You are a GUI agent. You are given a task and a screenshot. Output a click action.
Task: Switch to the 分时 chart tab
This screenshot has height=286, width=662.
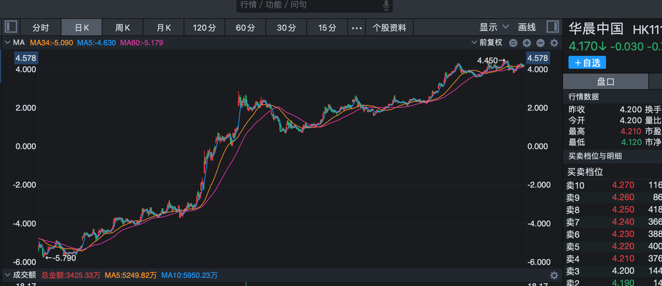pos(41,28)
